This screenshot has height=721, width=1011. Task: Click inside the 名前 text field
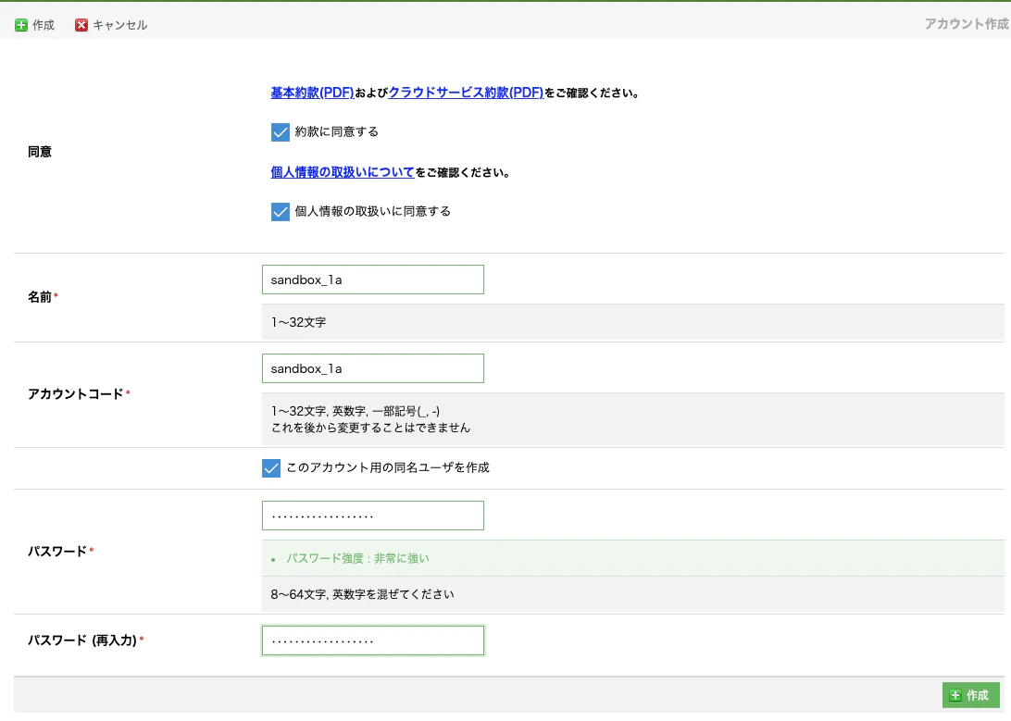click(x=372, y=279)
